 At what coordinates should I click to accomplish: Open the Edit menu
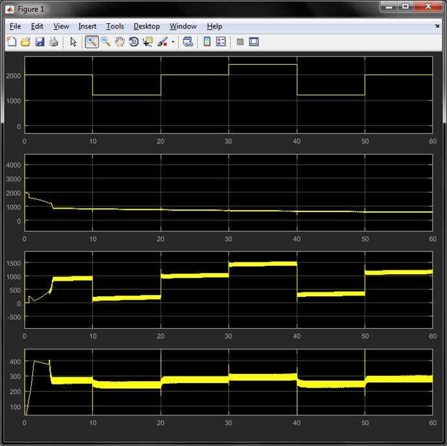click(37, 26)
